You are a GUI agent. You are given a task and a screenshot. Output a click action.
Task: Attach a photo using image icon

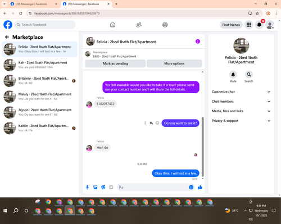tap(95, 187)
